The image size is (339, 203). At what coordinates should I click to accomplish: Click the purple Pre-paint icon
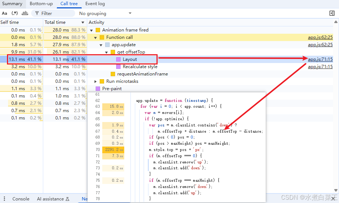(98, 89)
